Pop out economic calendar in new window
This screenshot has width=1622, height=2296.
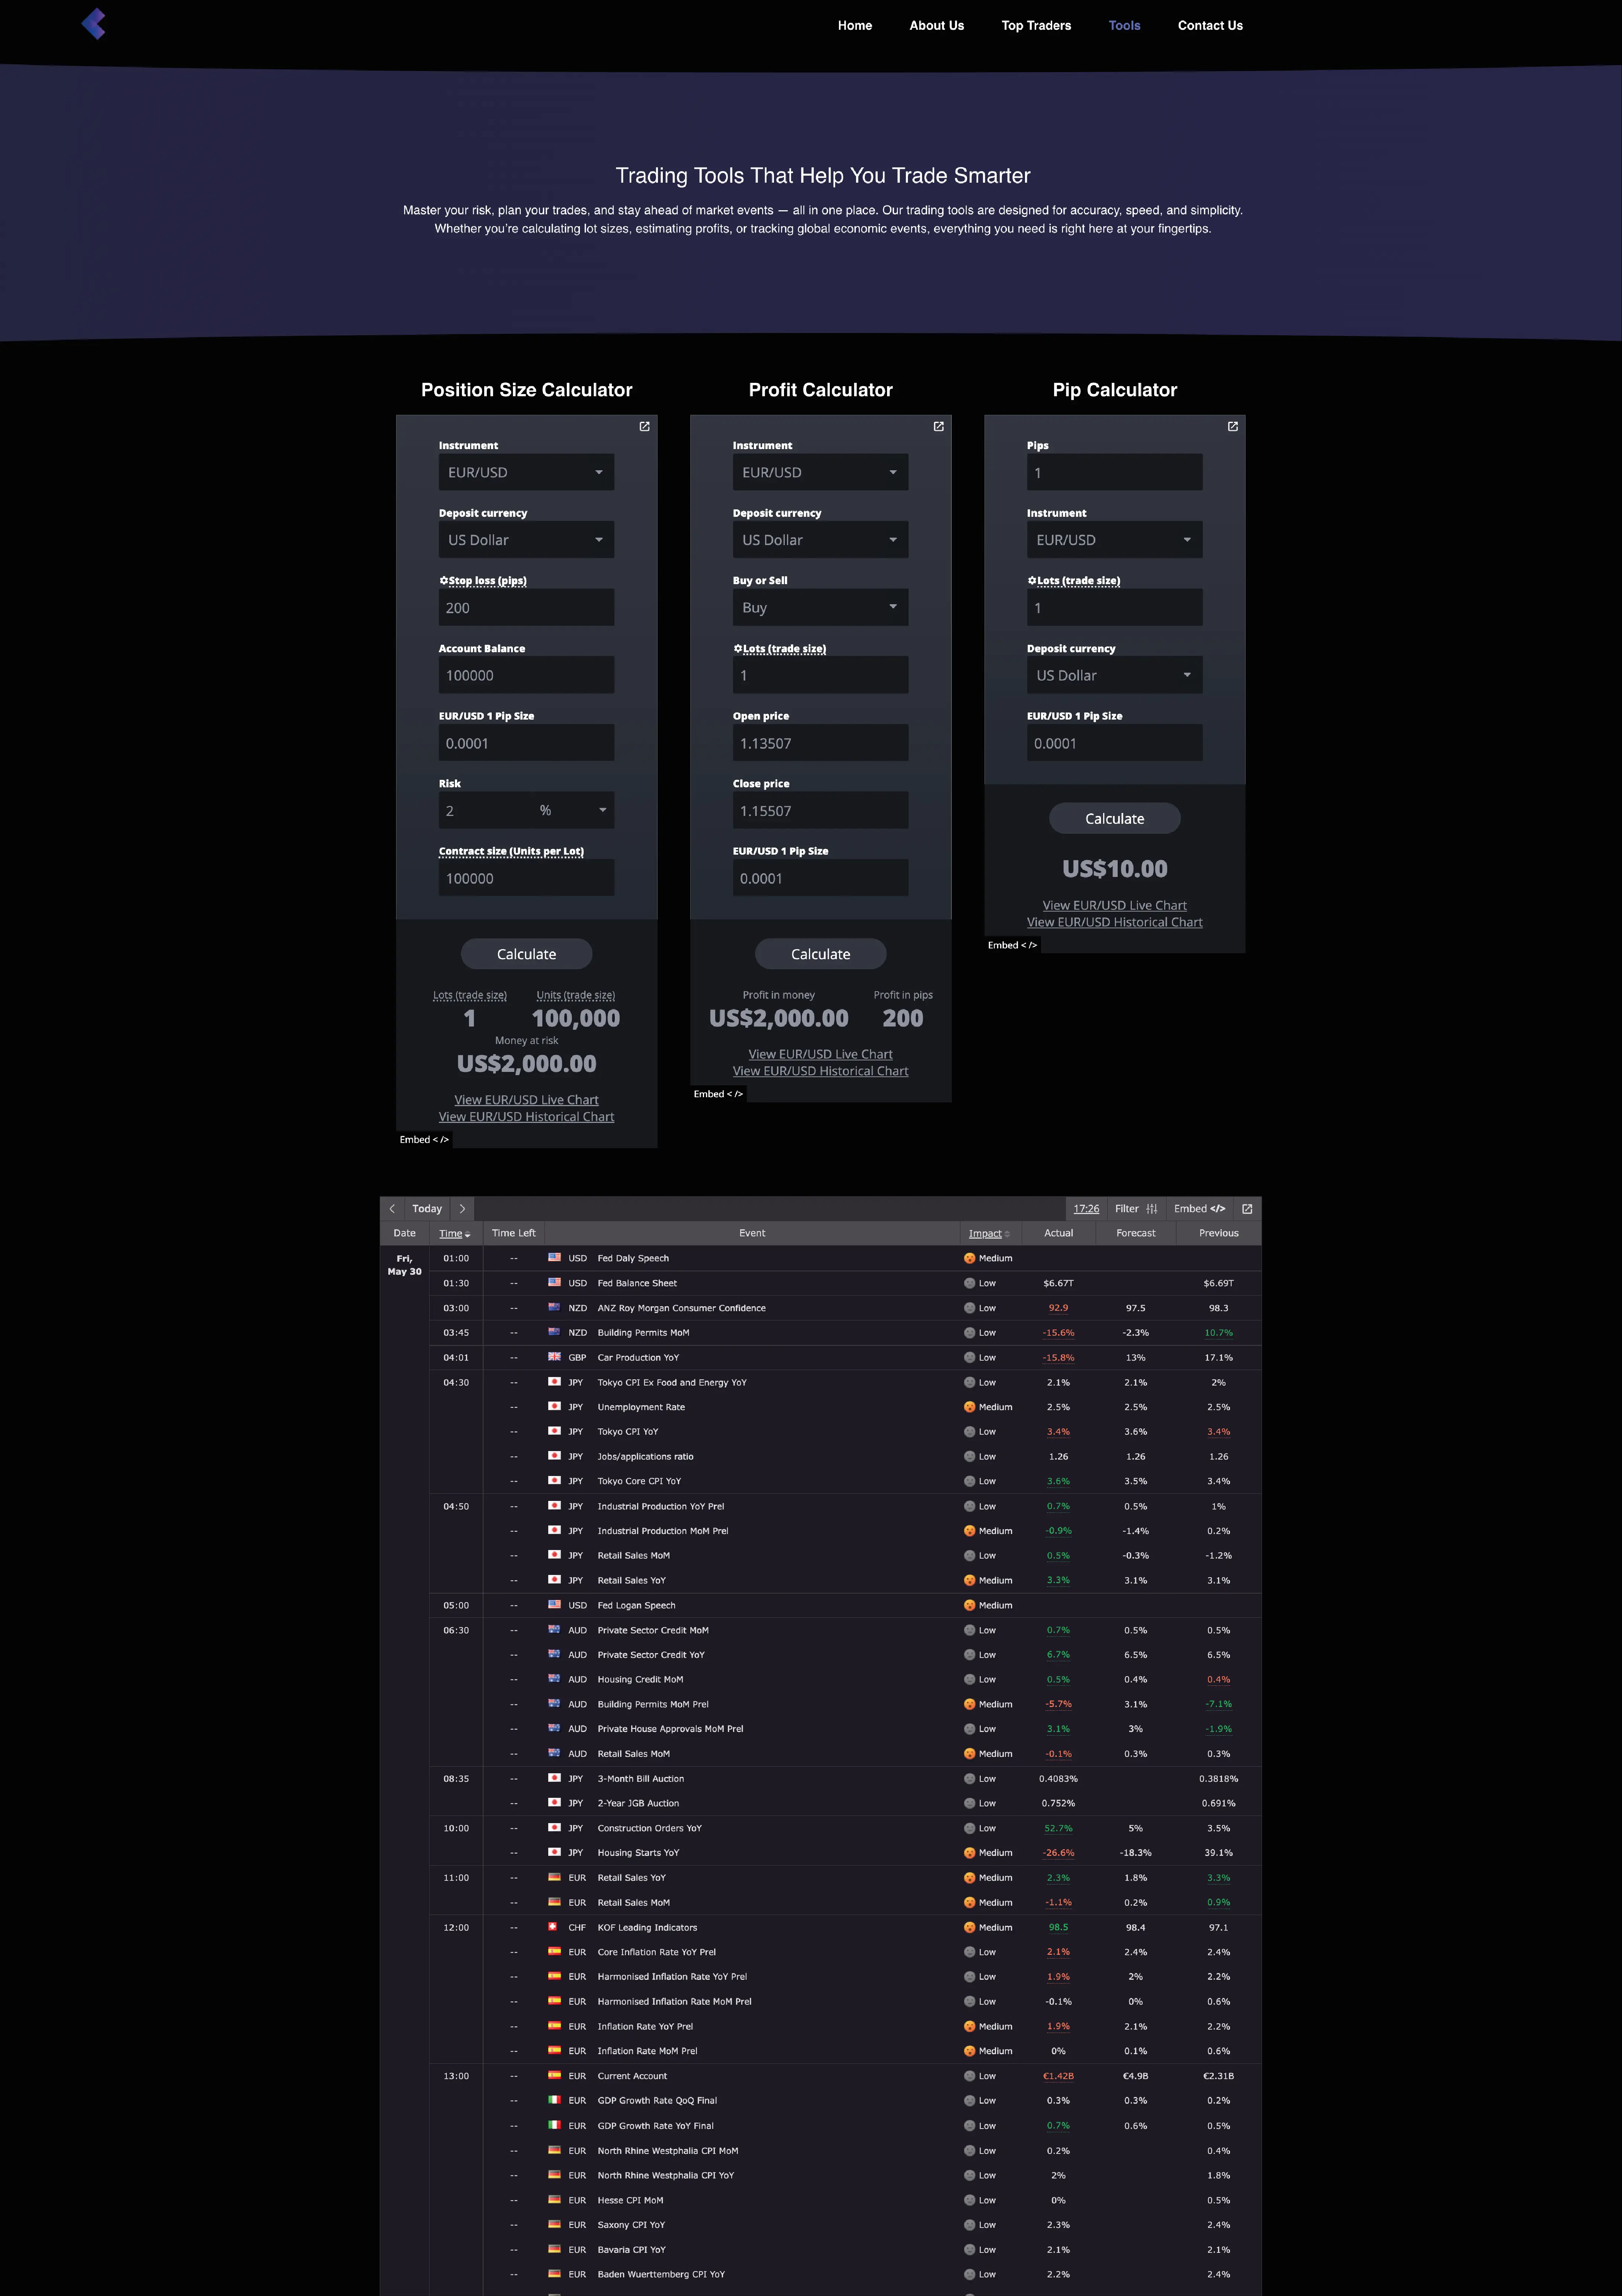click(x=1246, y=1209)
